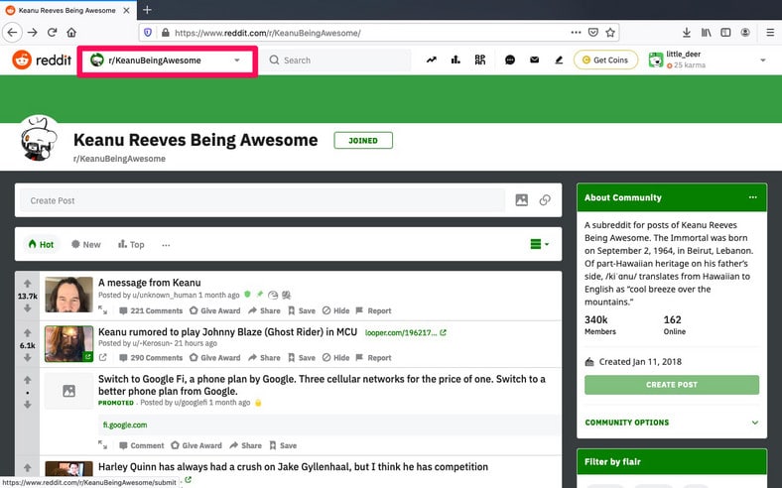
Task: Expand the Community Options section
Action: tap(671, 423)
